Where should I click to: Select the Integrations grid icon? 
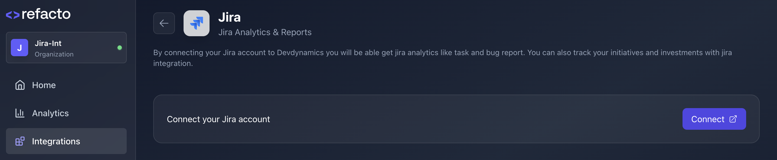pos(20,141)
